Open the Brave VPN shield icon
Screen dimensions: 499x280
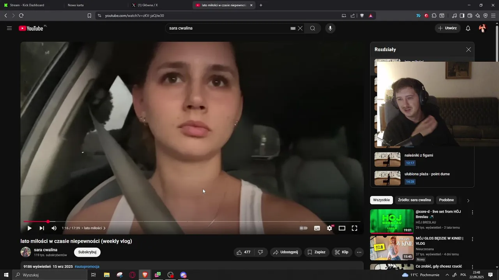pos(485,16)
